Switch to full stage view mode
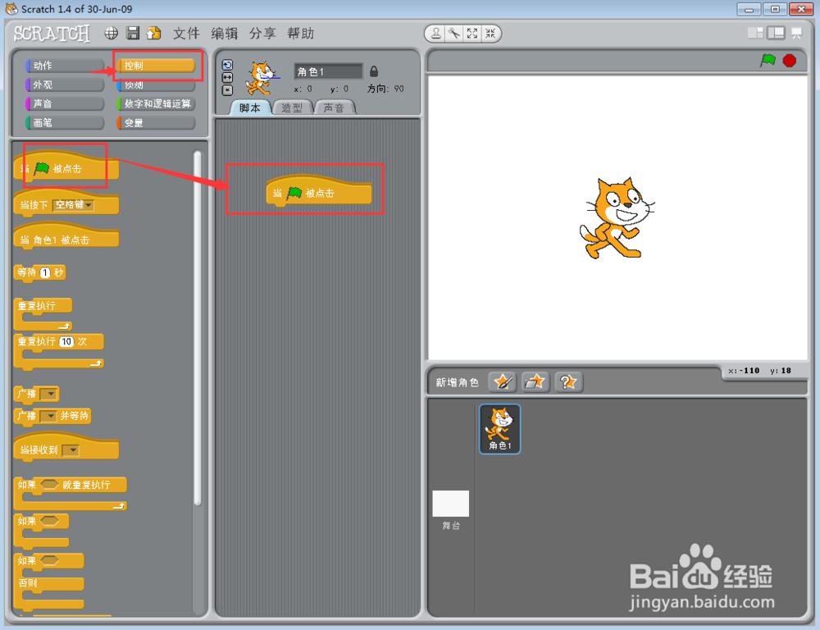This screenshot has width=820, height=630. [x=776, y=33]
